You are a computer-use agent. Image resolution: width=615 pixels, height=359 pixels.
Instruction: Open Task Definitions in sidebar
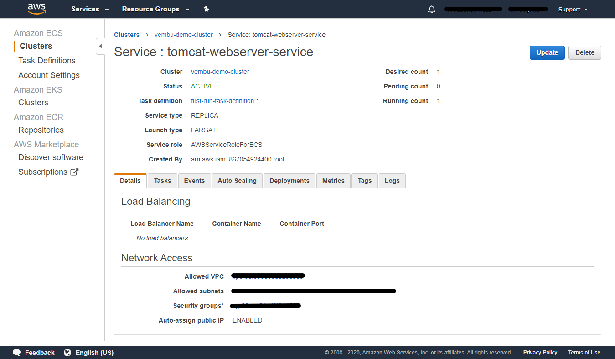pos(47,61)
